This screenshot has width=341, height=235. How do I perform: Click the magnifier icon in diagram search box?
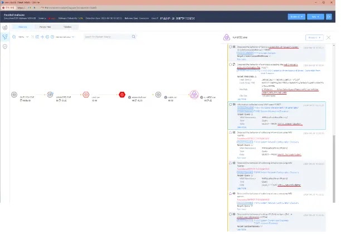[x=134, y=37]
